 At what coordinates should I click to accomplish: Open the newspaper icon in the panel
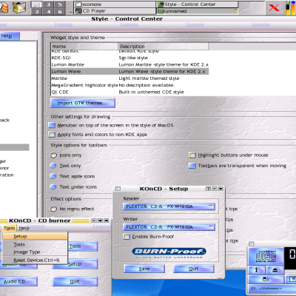[19, 7]
